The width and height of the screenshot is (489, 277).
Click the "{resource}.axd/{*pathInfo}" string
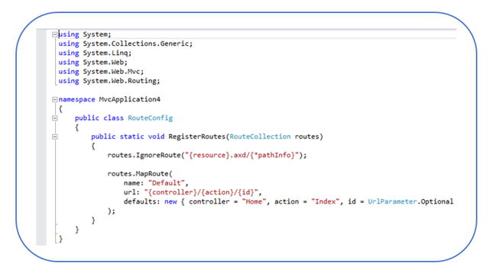pyautogui.click(x=242, y=155)
